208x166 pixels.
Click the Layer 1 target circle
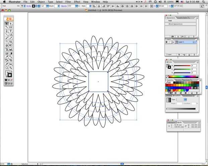[x=194, y=42]
